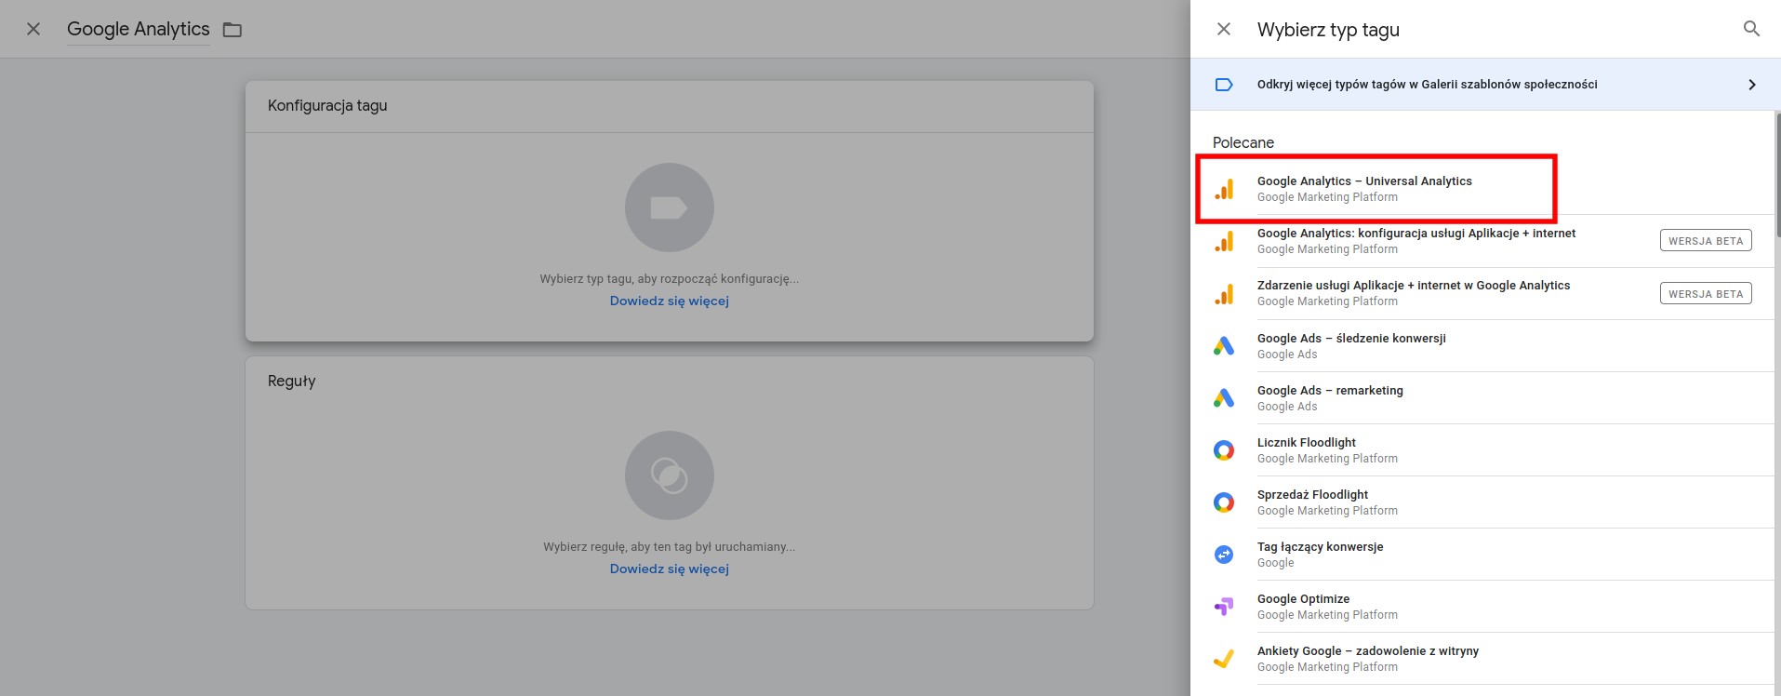Screen dimensions: 1781x696
Task: Click Ankiety Google yellow checkmark icon
Action: [x=1224, y=659]
